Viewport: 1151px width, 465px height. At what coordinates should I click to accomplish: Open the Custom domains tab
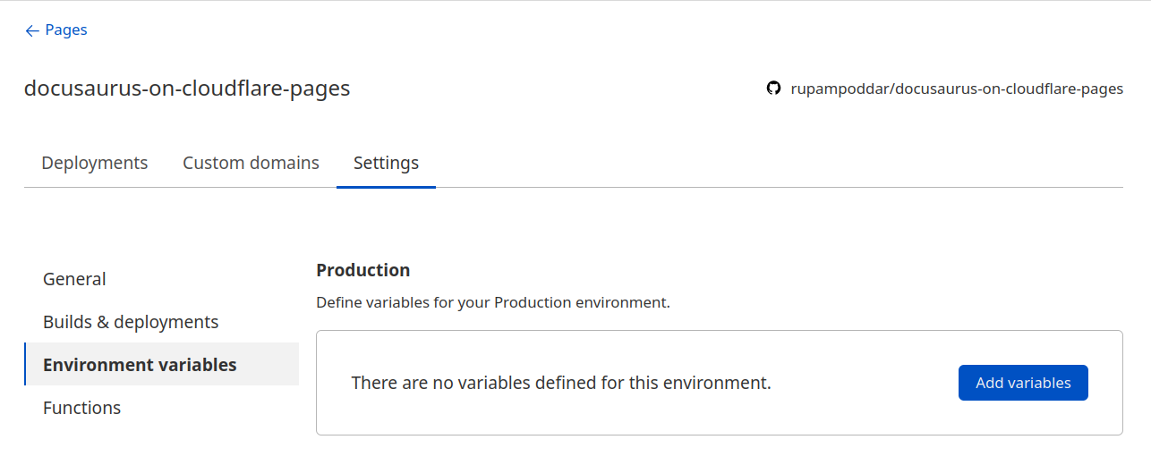251,163
